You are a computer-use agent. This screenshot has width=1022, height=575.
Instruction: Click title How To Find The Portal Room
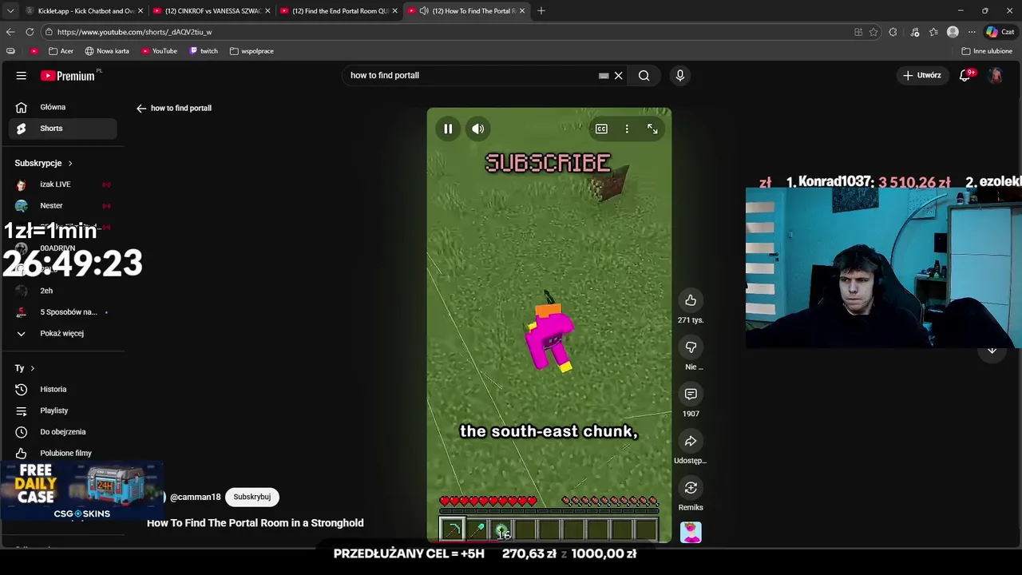coord(255,523)
